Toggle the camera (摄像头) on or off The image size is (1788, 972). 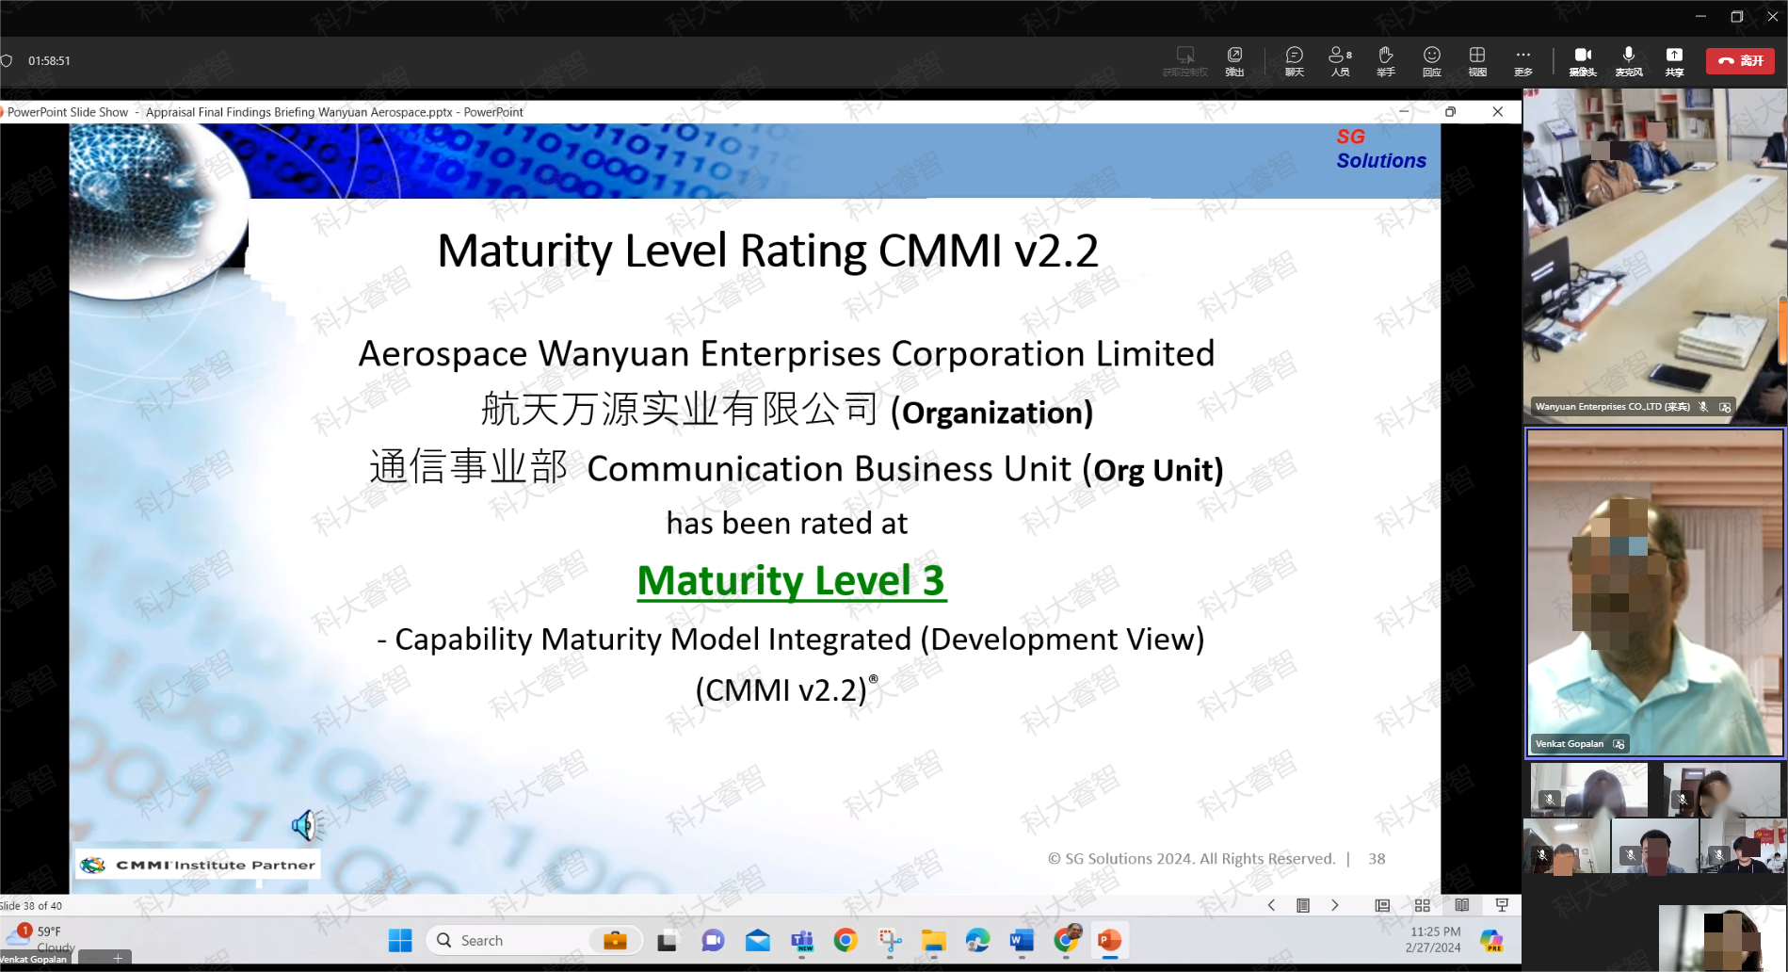click(x=1583, y=61)
